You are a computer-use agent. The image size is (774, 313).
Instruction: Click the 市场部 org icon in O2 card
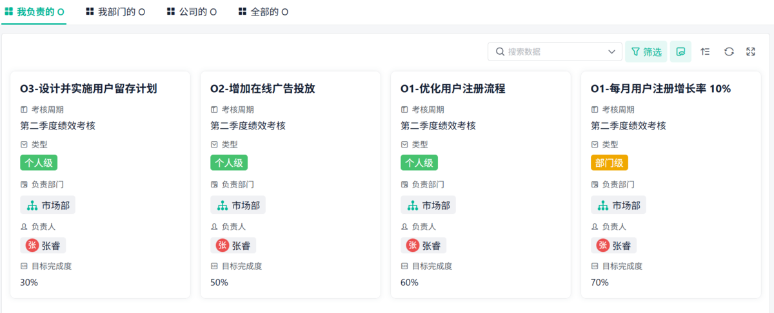pos(222,205)
